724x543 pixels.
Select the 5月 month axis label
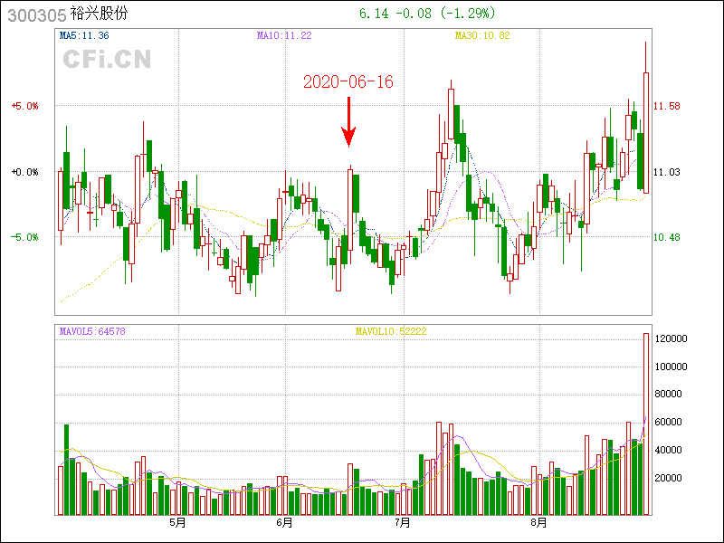[177, 522]
